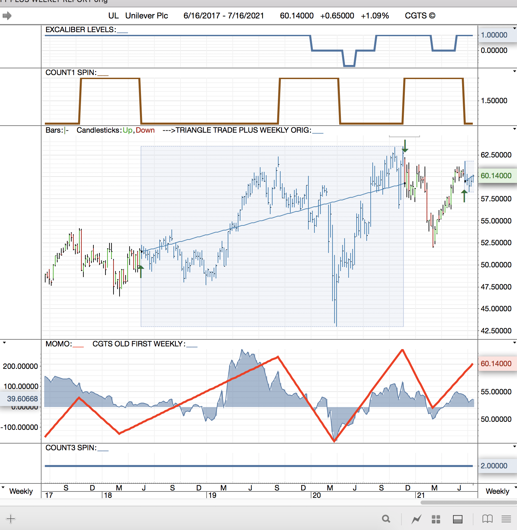
Task: Click the 2.00000 COUNT3 SPIN value tag
Action: point(498,466)
